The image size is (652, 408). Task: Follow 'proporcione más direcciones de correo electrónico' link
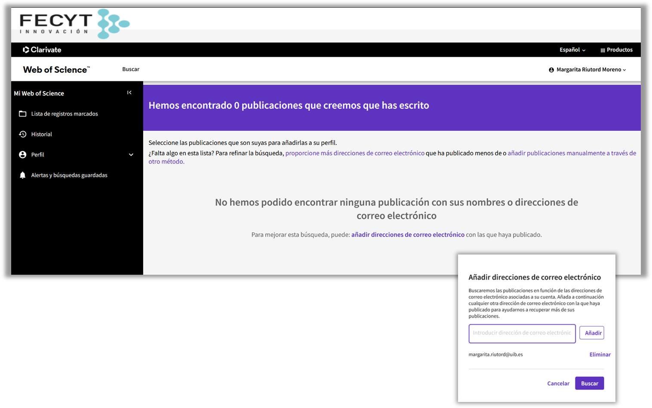[355, 153]
